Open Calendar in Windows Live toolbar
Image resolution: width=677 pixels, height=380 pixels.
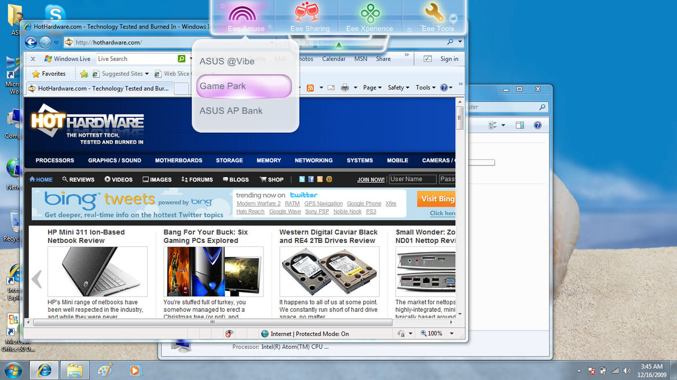(334, 58)
